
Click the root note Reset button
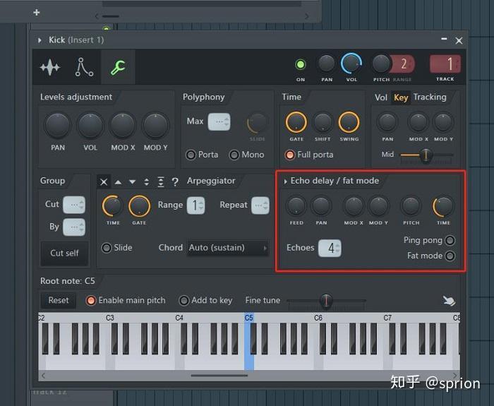pyautogui.click(x=59, y=300)
